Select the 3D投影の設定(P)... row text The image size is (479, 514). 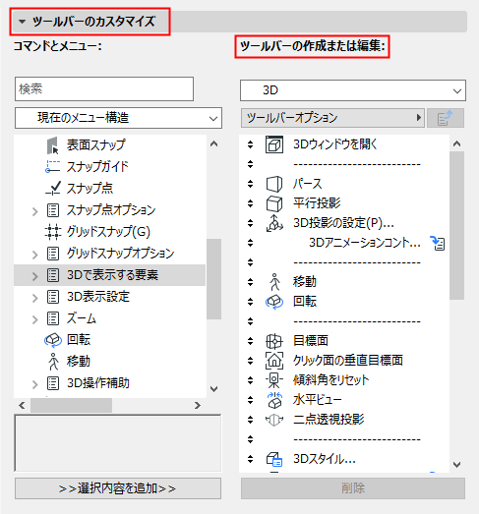[343, 223]
